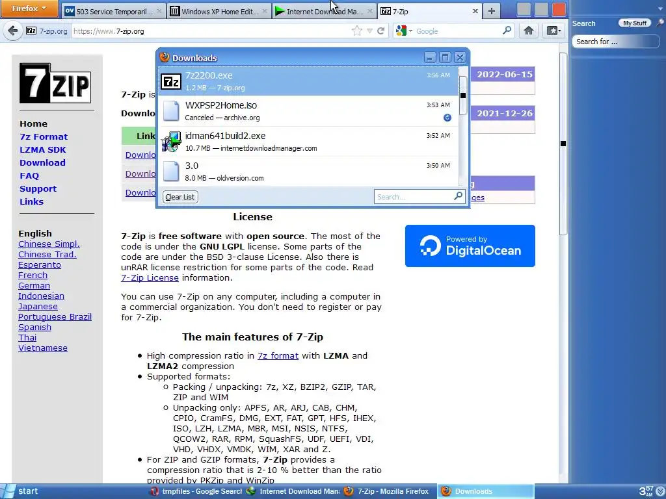Reload the current page
This screenshot has height=499, width=666.
[x=381, y=31]
